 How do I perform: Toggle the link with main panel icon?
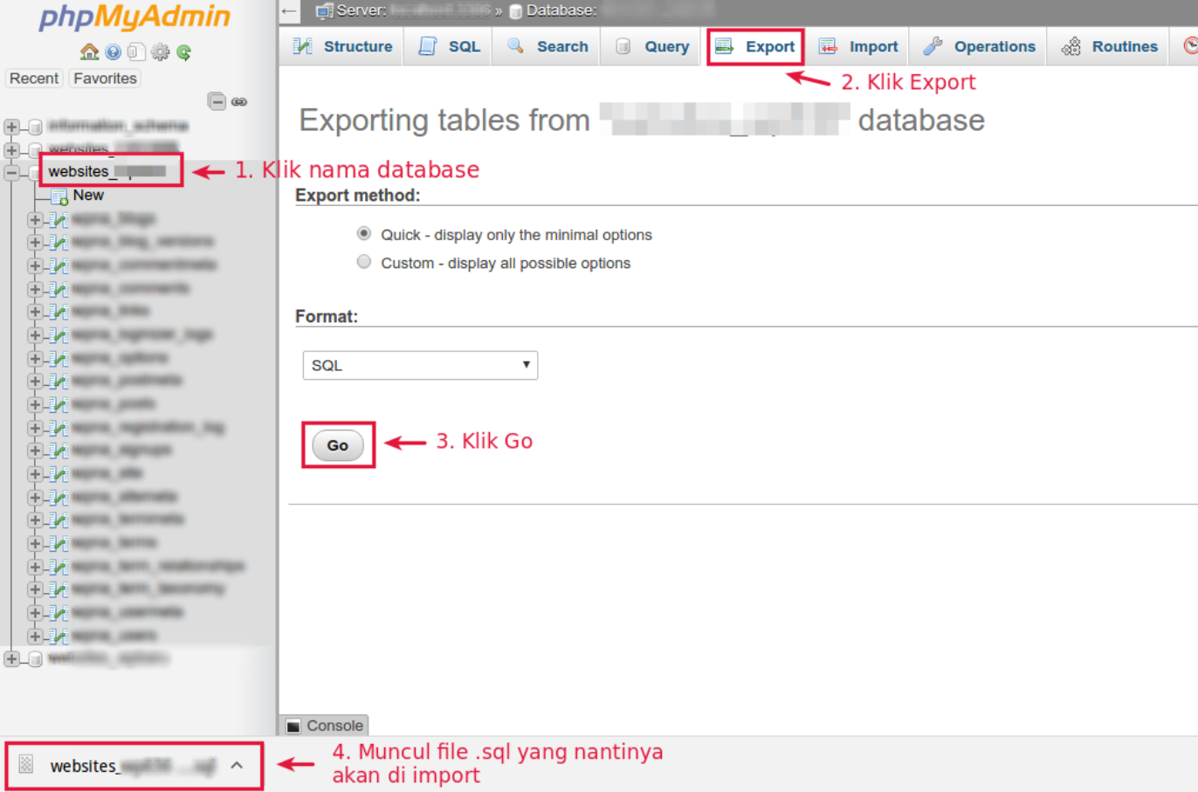click(x=239, y=102)
